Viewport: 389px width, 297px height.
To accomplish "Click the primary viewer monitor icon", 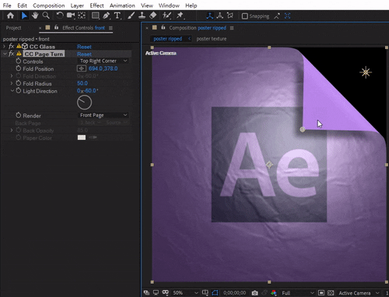I will (156, 292).
